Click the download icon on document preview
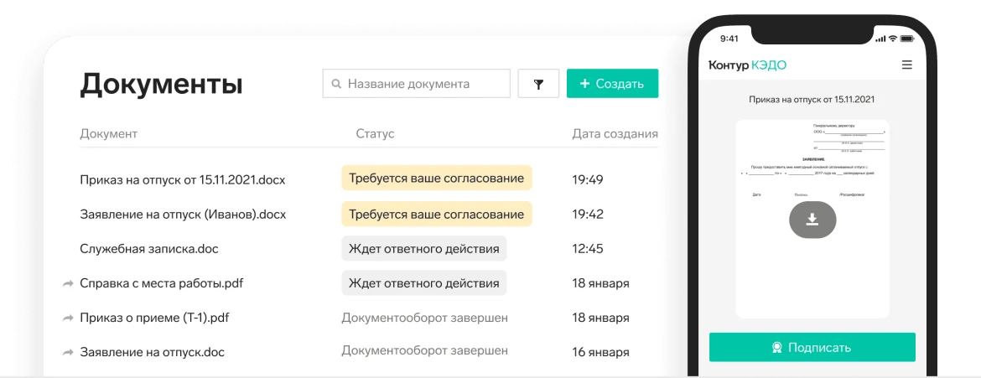The width and height of the screenshot is (981, 378). pos(812,220)
